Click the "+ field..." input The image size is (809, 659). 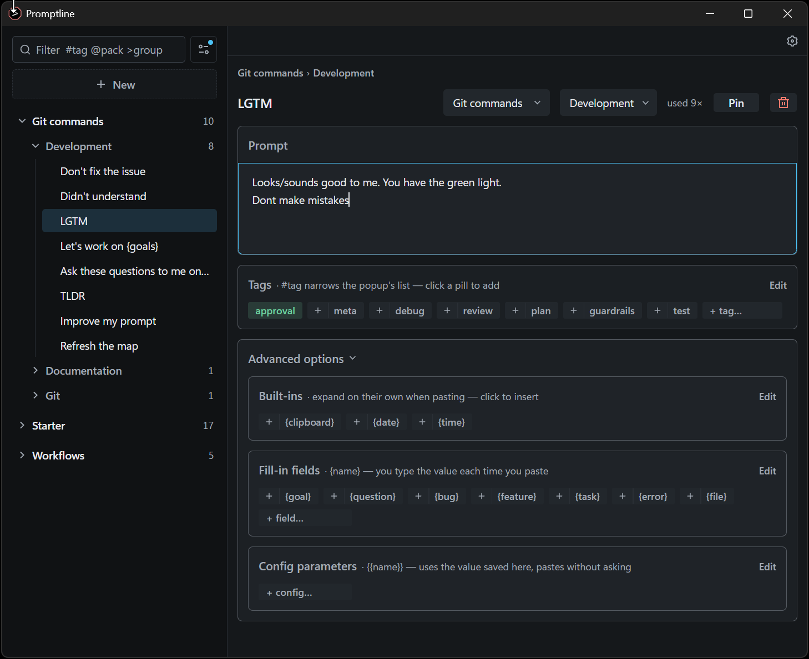pyautogui.click(x=305, y=518)
